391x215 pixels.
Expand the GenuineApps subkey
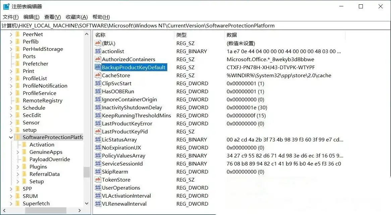(x=18, y=152)
